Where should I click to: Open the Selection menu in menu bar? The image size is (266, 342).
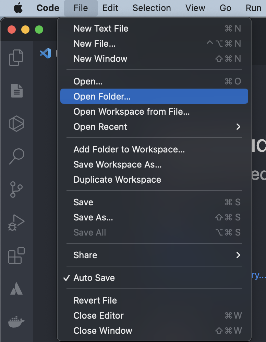[x=152, y=8]
